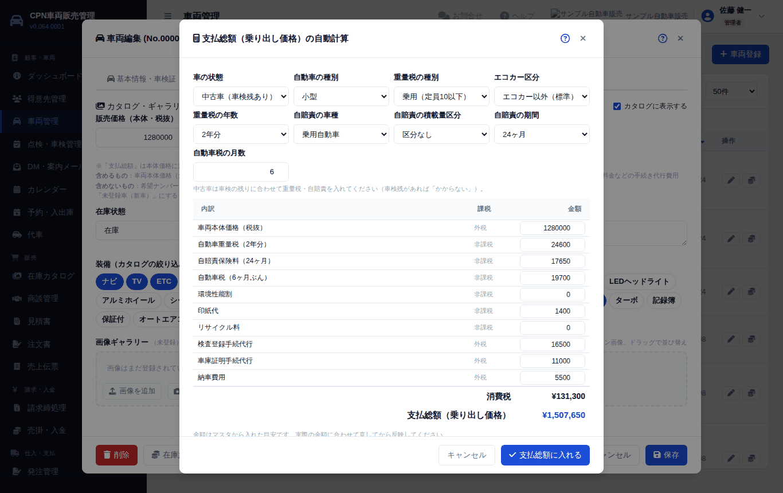
Task: Click the 保存 button in 車両編集
Action: (x=666, y=455)
